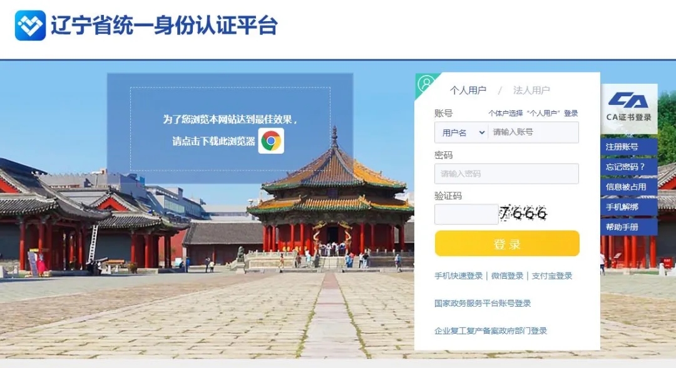Viewport: 676px width, 368px height.
Task: Open the 帮助手册 help manual
Action: (x=629, y=227)
